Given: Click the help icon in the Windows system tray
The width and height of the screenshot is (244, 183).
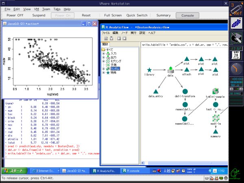Looking at the screenshot, I should (x=183, y=171).
